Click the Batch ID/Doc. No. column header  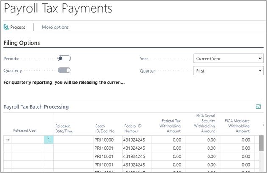[x=105, y=128]
